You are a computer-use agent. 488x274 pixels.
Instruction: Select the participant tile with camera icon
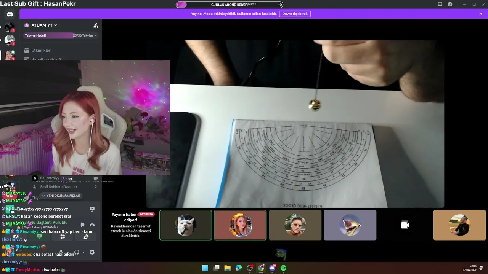(405, 225)
